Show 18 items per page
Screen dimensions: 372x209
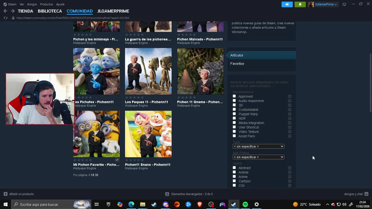[92, 175]
